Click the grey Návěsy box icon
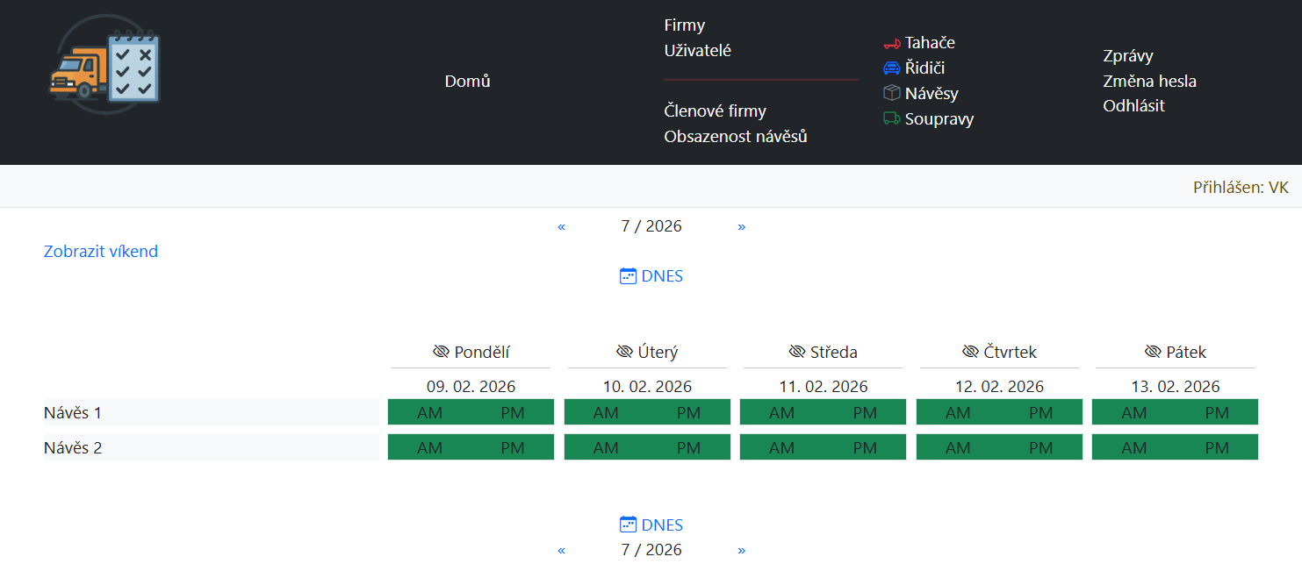The image size is (1302, 571). tap(891, 93)
